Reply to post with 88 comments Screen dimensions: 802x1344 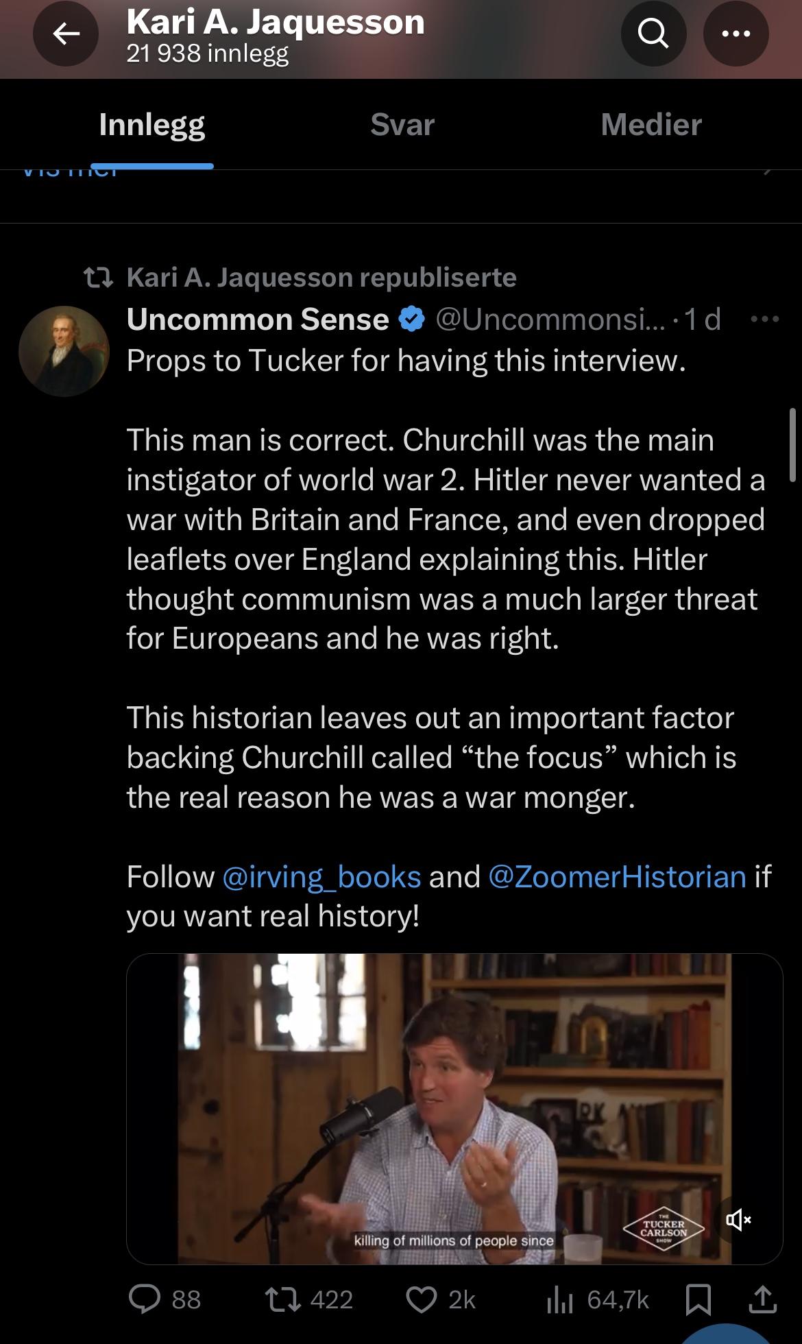146,1299
